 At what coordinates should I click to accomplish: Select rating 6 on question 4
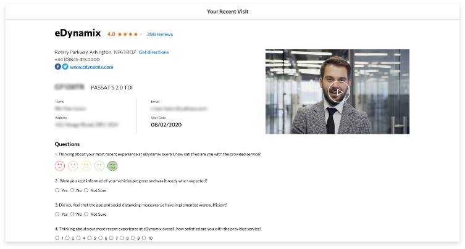point(101,238)
